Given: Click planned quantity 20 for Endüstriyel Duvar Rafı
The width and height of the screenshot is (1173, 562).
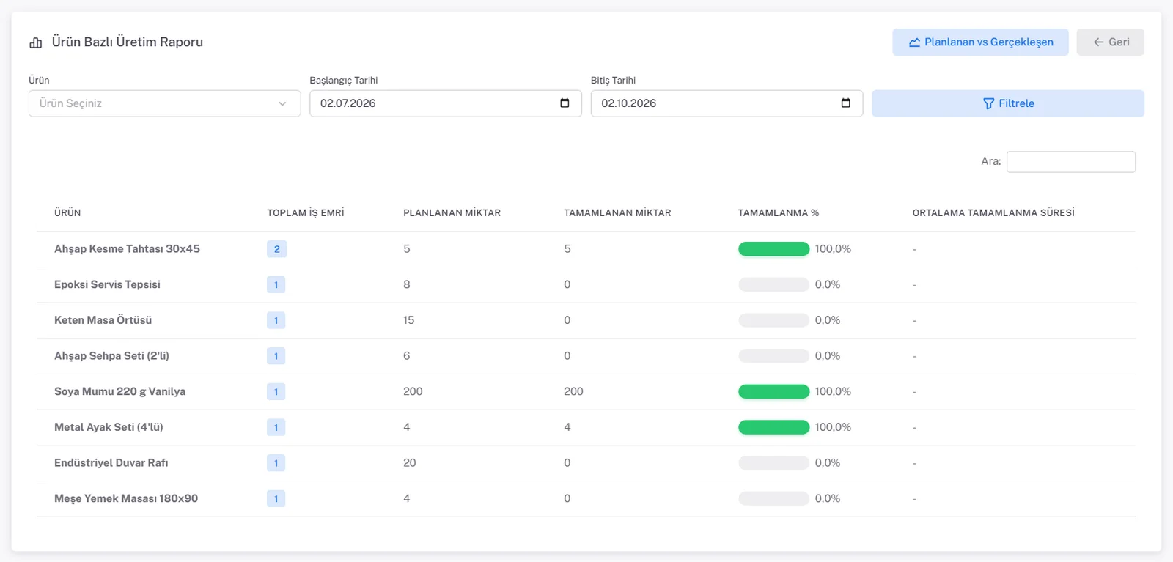Looking at the screenshot, I should click(409, 463).
